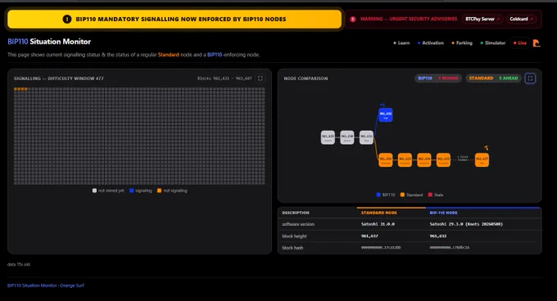Click the Standard node block hash value
Image resolution: width=557 pixels, height=301 pixels.
click(x=381, y=248)
